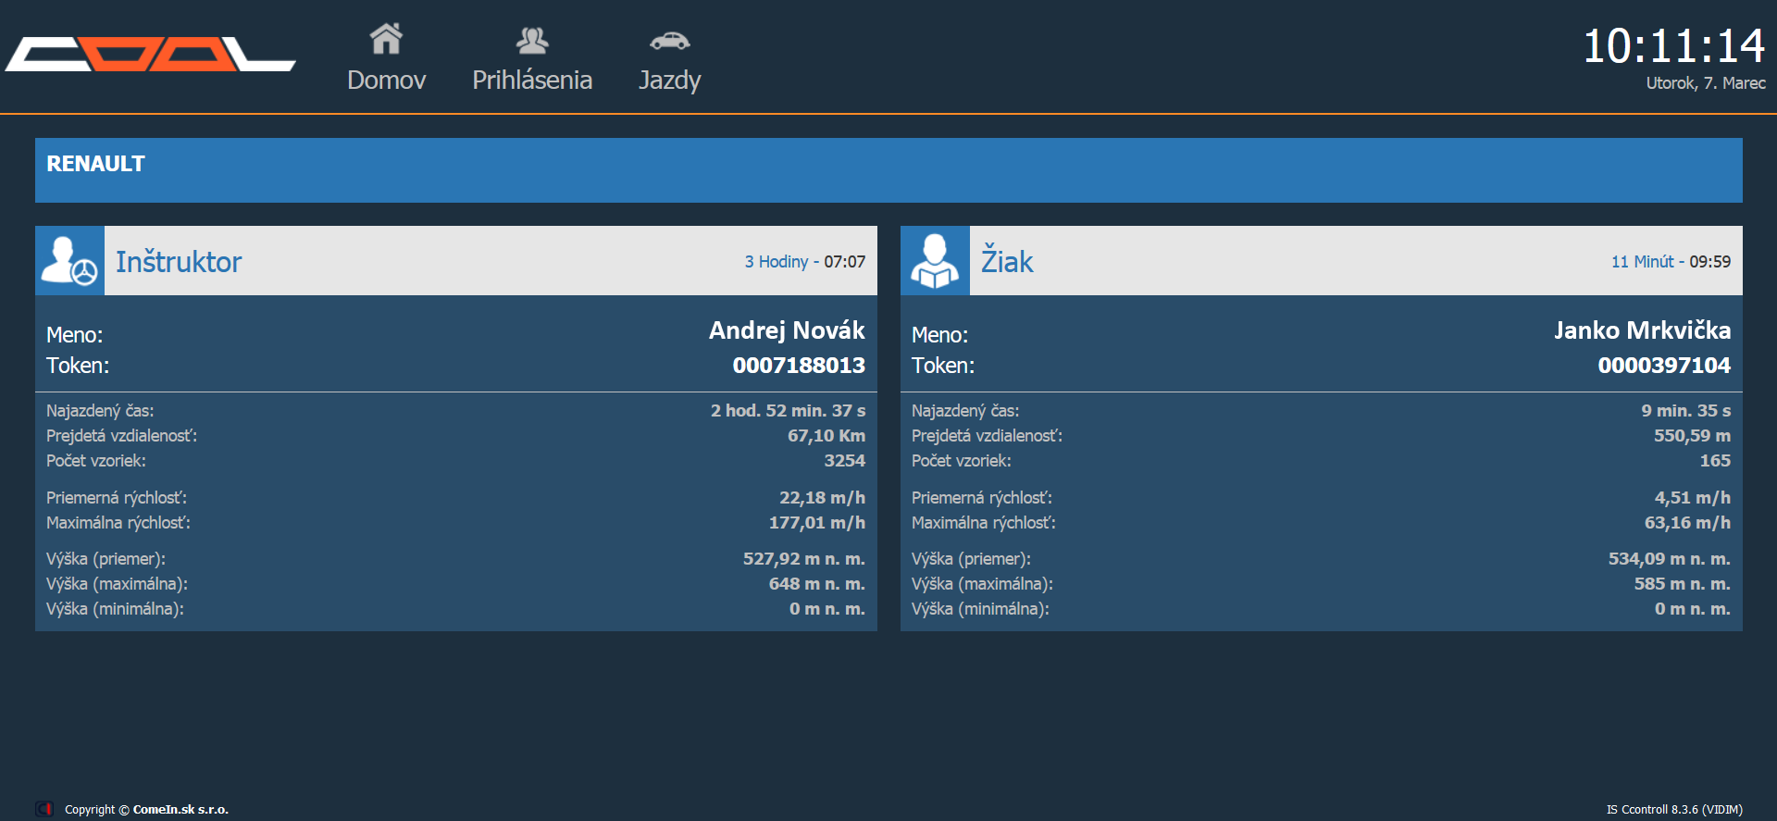Click the car icon above Jazdy
The width and height of the screenshot is (1777, 821).
(x=669, y=41)
